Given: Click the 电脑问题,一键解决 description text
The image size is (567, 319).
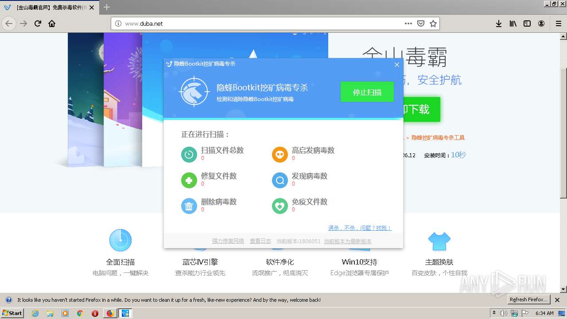Looking at the screenshot, I should [120, 273].
